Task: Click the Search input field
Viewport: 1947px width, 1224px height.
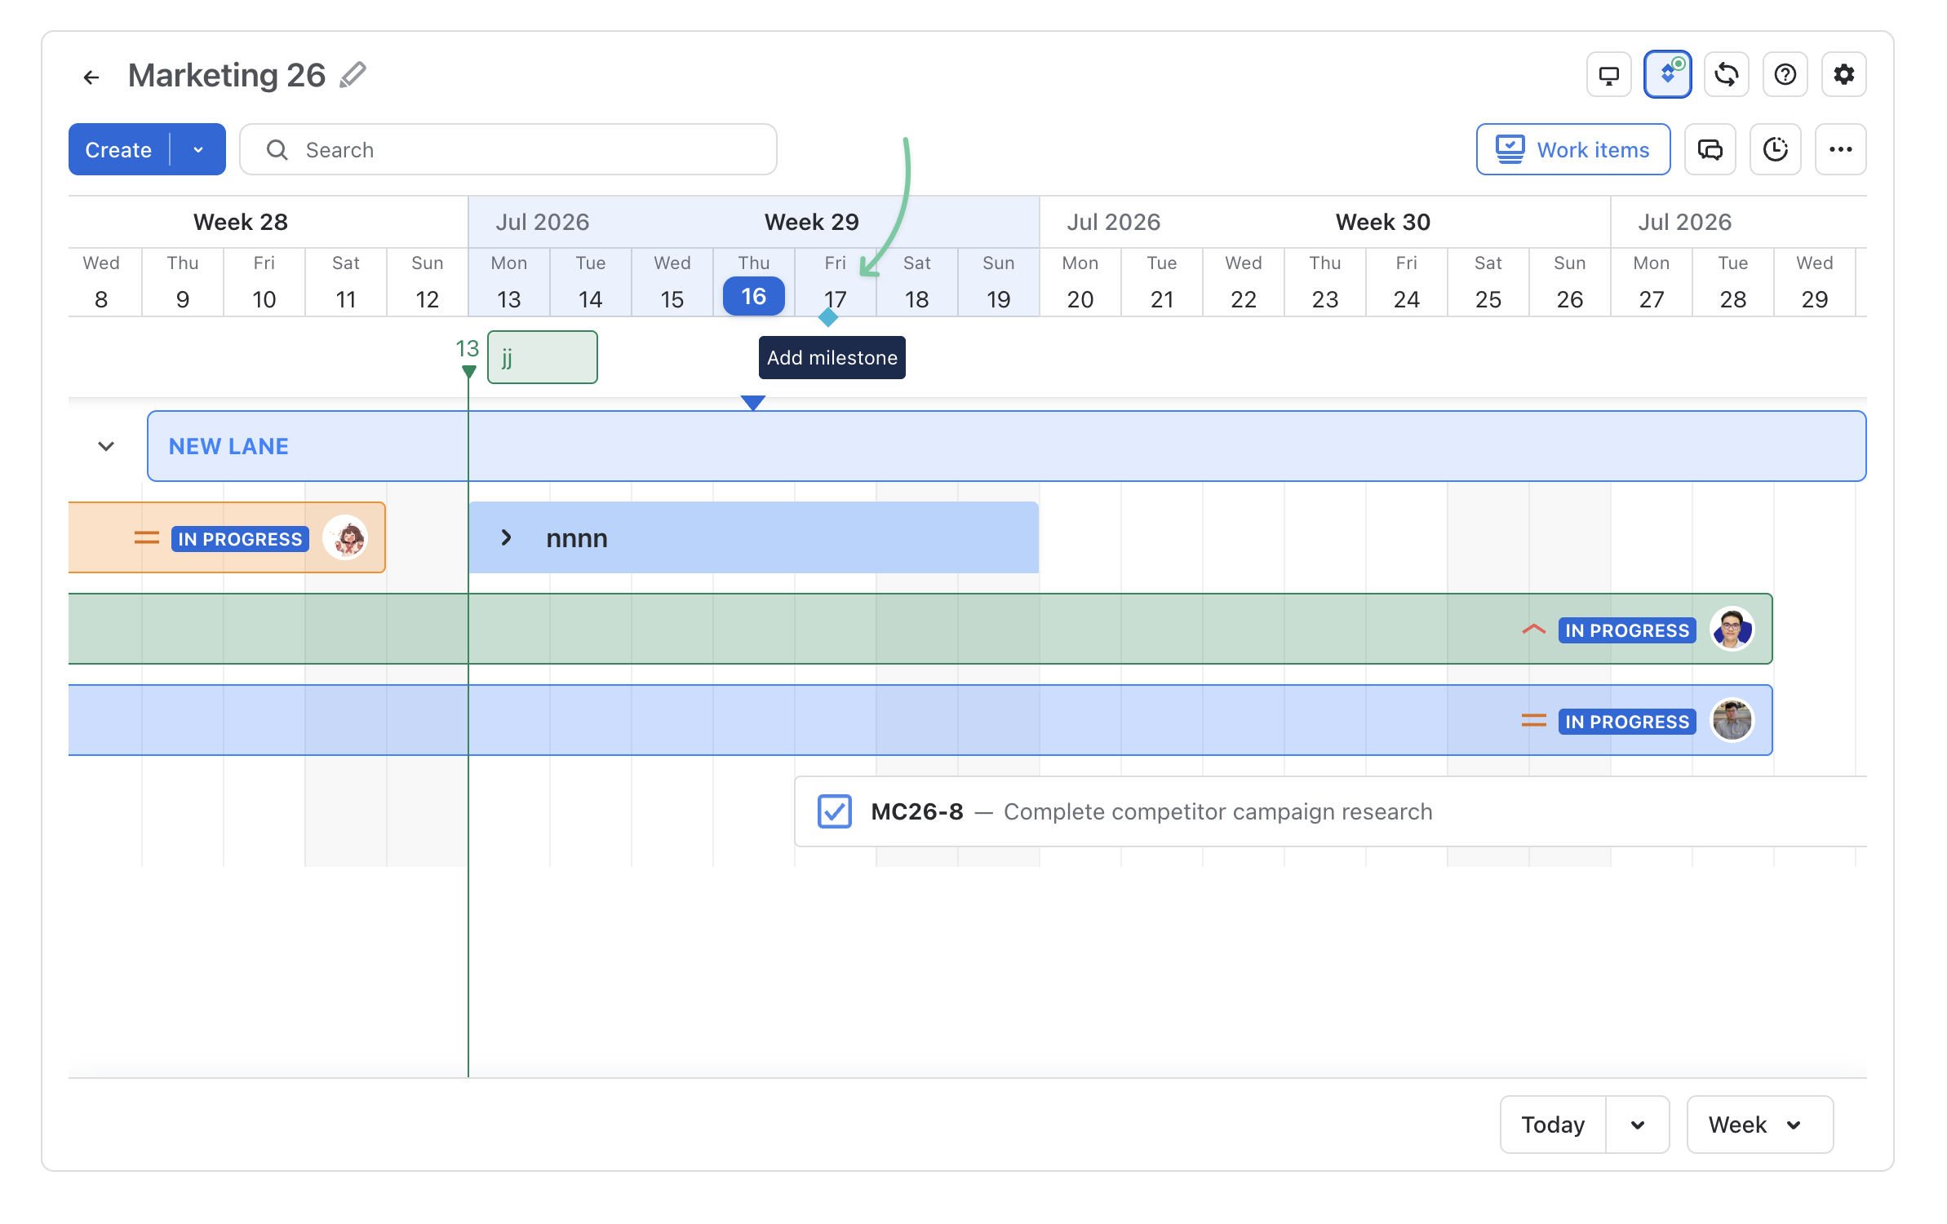Action: click(508, 149)
